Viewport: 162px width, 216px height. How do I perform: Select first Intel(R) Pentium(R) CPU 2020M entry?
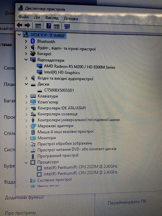click(x=81, y=167)
